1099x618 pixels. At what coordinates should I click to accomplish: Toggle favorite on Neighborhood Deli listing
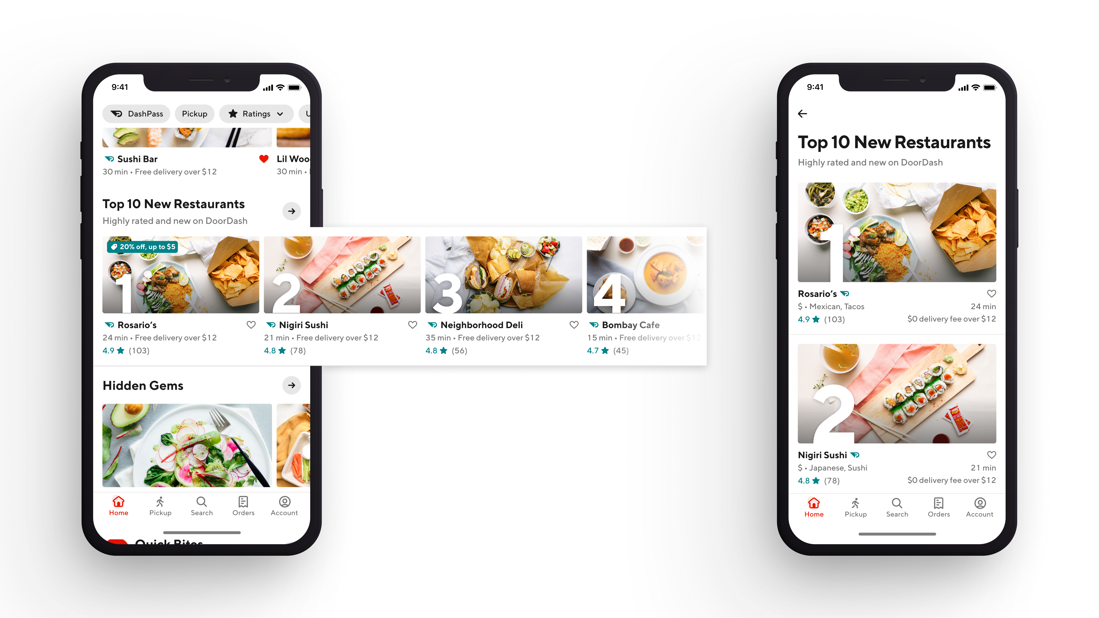point(574,325)
